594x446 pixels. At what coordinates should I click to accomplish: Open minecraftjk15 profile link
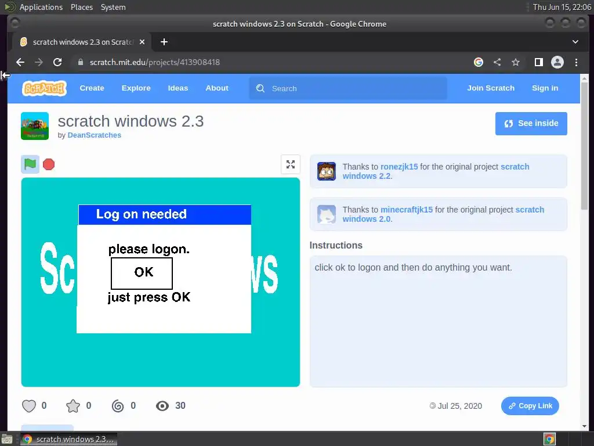(407, 210)
